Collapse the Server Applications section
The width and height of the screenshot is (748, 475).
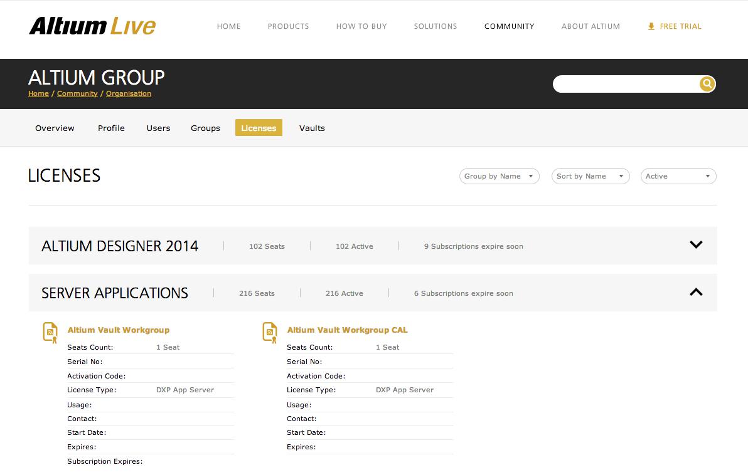[696, 292]
